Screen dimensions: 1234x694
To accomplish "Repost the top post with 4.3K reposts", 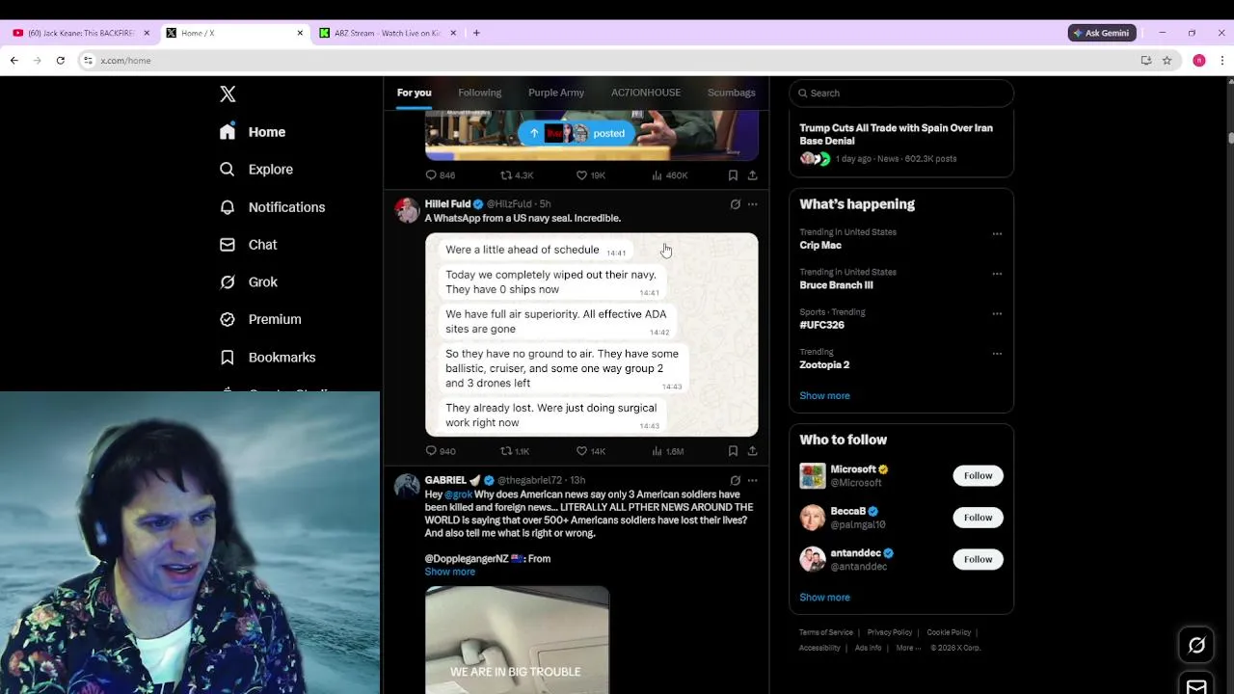I will [517, 175].
